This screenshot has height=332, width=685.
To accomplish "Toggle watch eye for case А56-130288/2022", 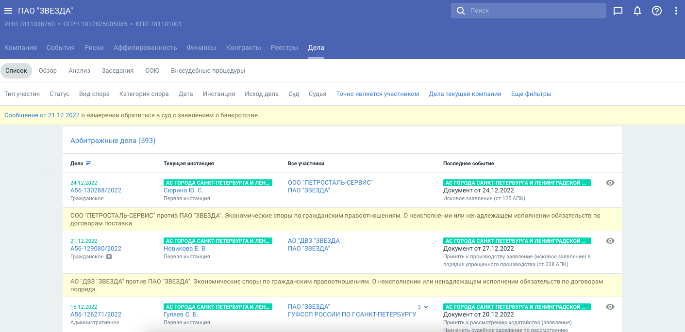I will (x=610, y=183).
